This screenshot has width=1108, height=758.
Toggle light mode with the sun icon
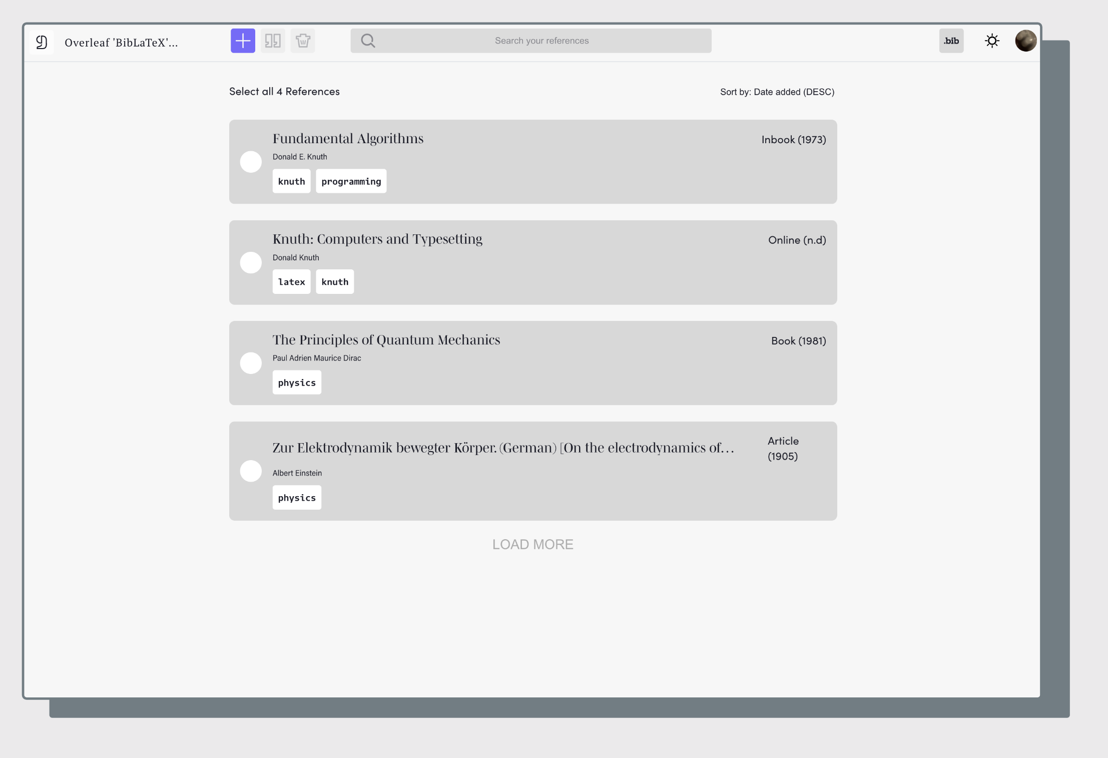click(x=992, y=41)
